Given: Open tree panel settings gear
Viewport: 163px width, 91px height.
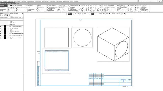Looking at the screenshot, I should [23, 13].
